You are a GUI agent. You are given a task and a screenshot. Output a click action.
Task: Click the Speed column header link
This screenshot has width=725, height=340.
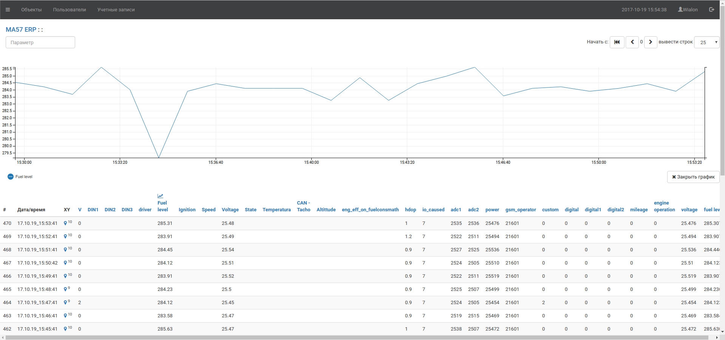click(x=209, y=210)
